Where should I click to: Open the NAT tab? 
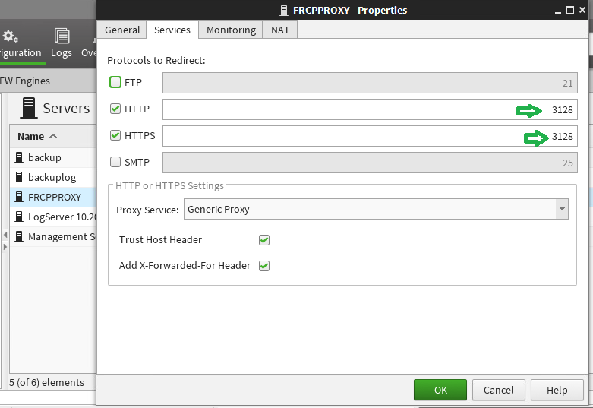[x=280, y=30]
